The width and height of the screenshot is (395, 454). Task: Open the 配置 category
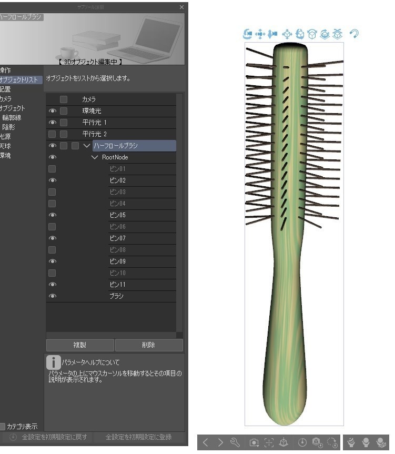tap(6, 89)
